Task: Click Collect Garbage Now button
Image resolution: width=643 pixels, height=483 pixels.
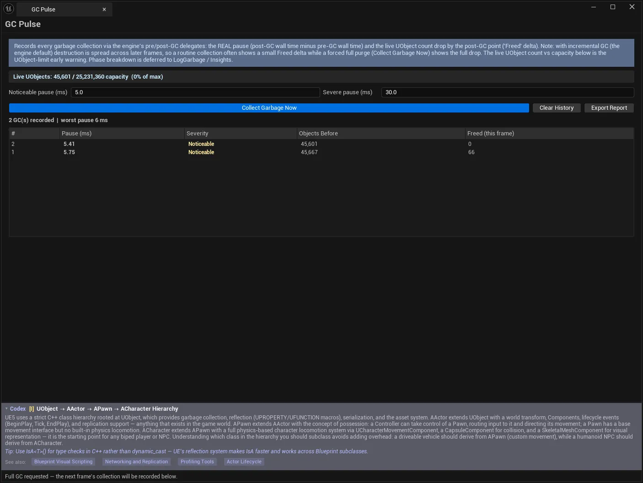Action: tap(269, 108)
